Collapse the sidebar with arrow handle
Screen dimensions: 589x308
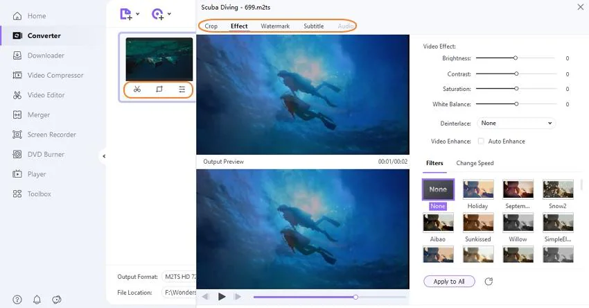(104, 156)
